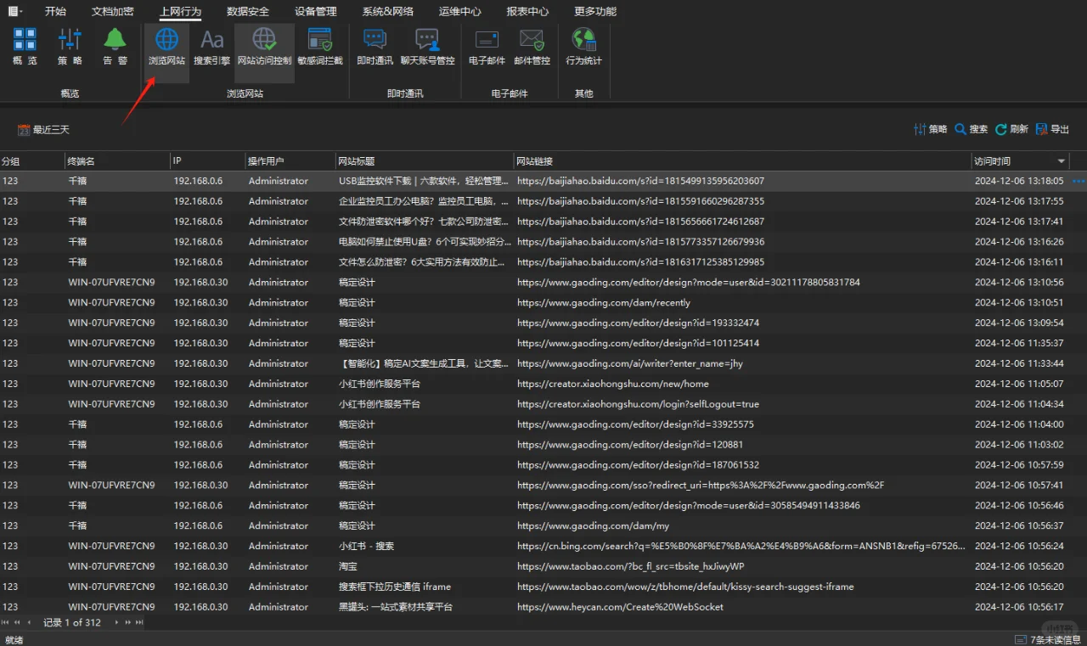This screenshot has height=646, width=1087.
Task: Select the 黑罐头: 一站式素材共享平台 title cell
Action: click(396, 608)
